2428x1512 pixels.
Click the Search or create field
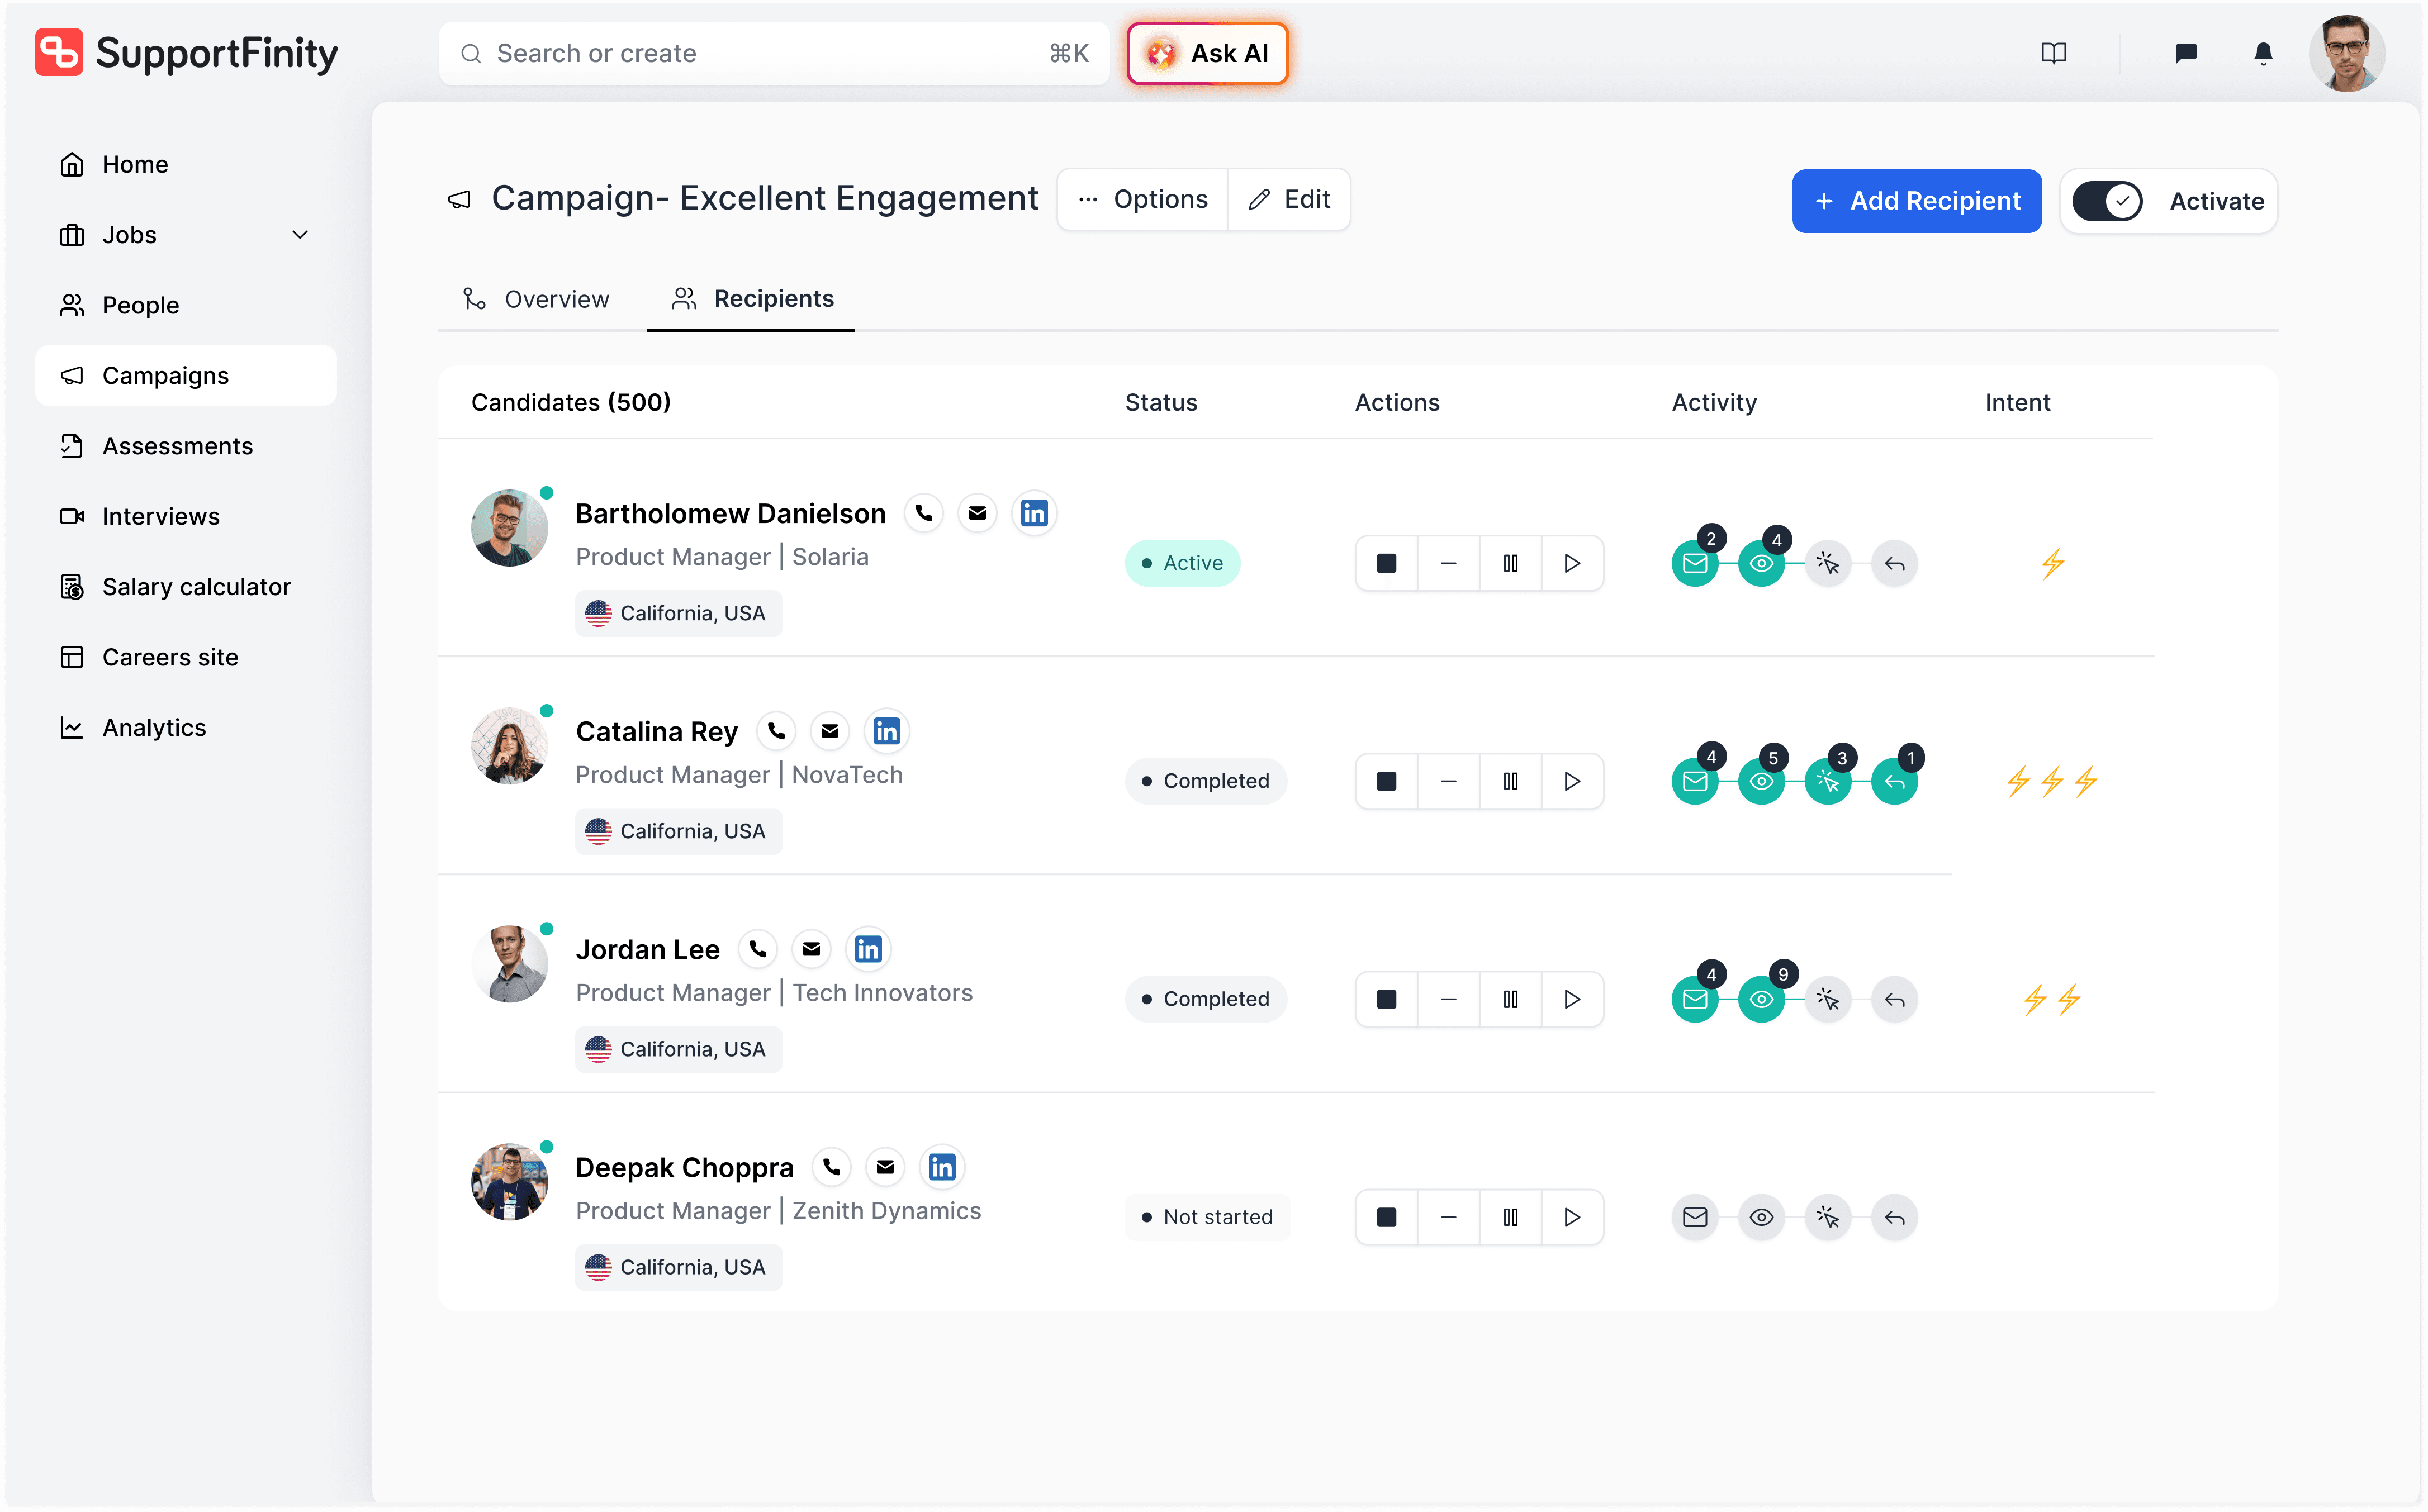(700, 53)
